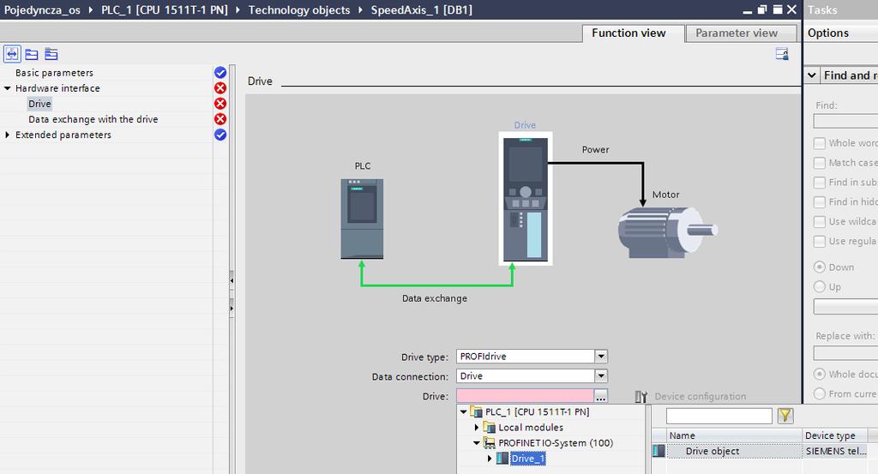Click the online status icon at top right
This screenshot has height=474, width=878.
point(782,54)
